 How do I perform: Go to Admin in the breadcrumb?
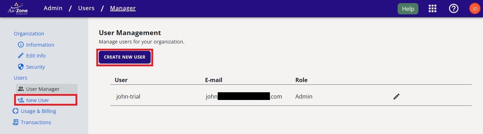click(x=53, y=8)
